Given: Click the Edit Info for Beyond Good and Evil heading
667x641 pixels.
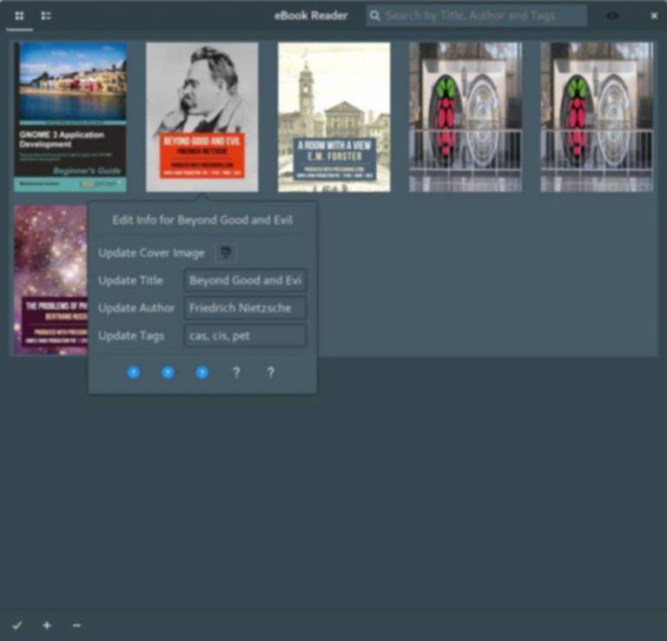Looking at the screenshot, I should [x=202, y=220].
